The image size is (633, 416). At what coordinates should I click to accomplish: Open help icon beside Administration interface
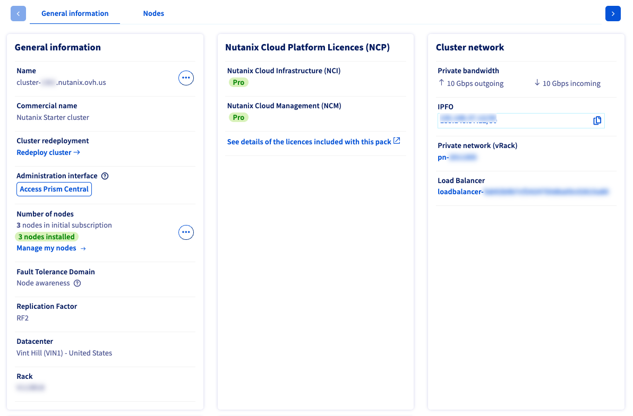(x=105, y=176)
